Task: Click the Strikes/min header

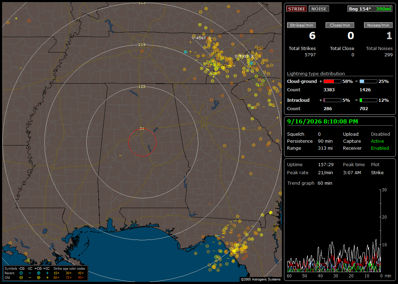Action: point(301,25)
